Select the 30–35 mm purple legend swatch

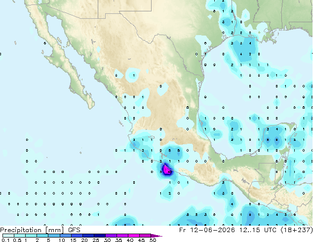tap(111, 236)
